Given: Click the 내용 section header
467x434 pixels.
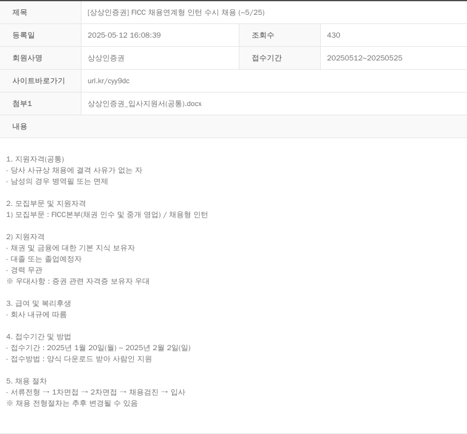Looking at the screenshot, I should pos(233,126).
